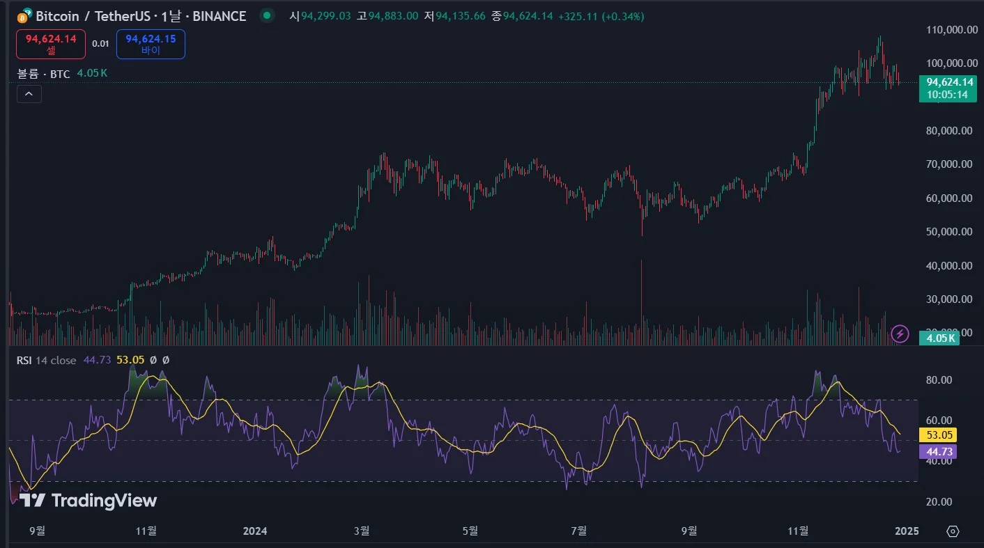Click the blue 바이 buy button
Image resolution: width=984 pixels, height=548 pixels.
151,45
